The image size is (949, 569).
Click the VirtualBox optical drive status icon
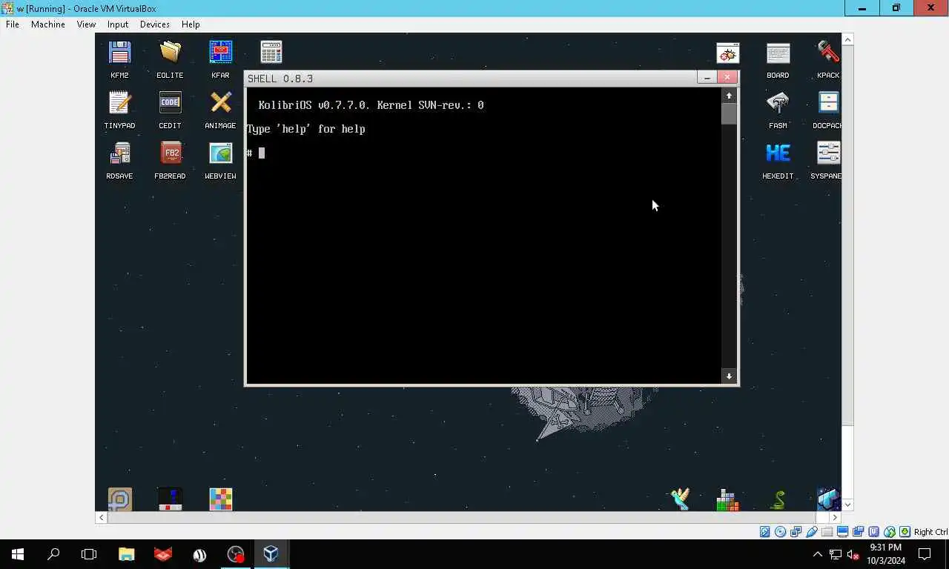[x=780, y=532]
